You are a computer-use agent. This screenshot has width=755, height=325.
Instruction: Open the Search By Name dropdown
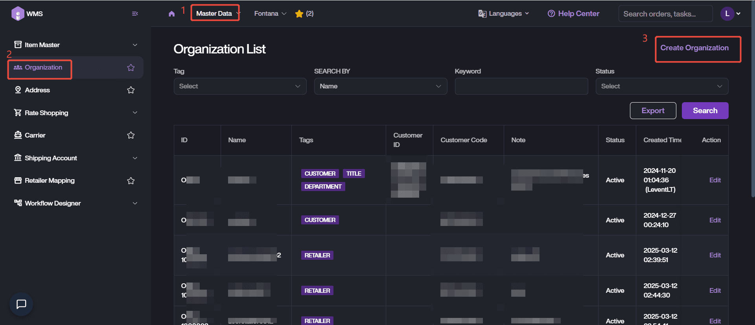380,86
